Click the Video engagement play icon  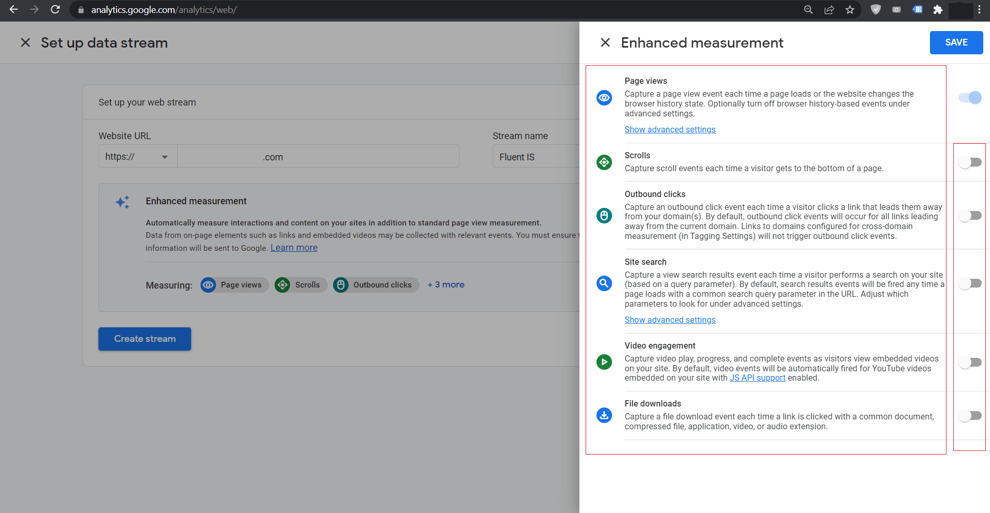coord(604,362)
